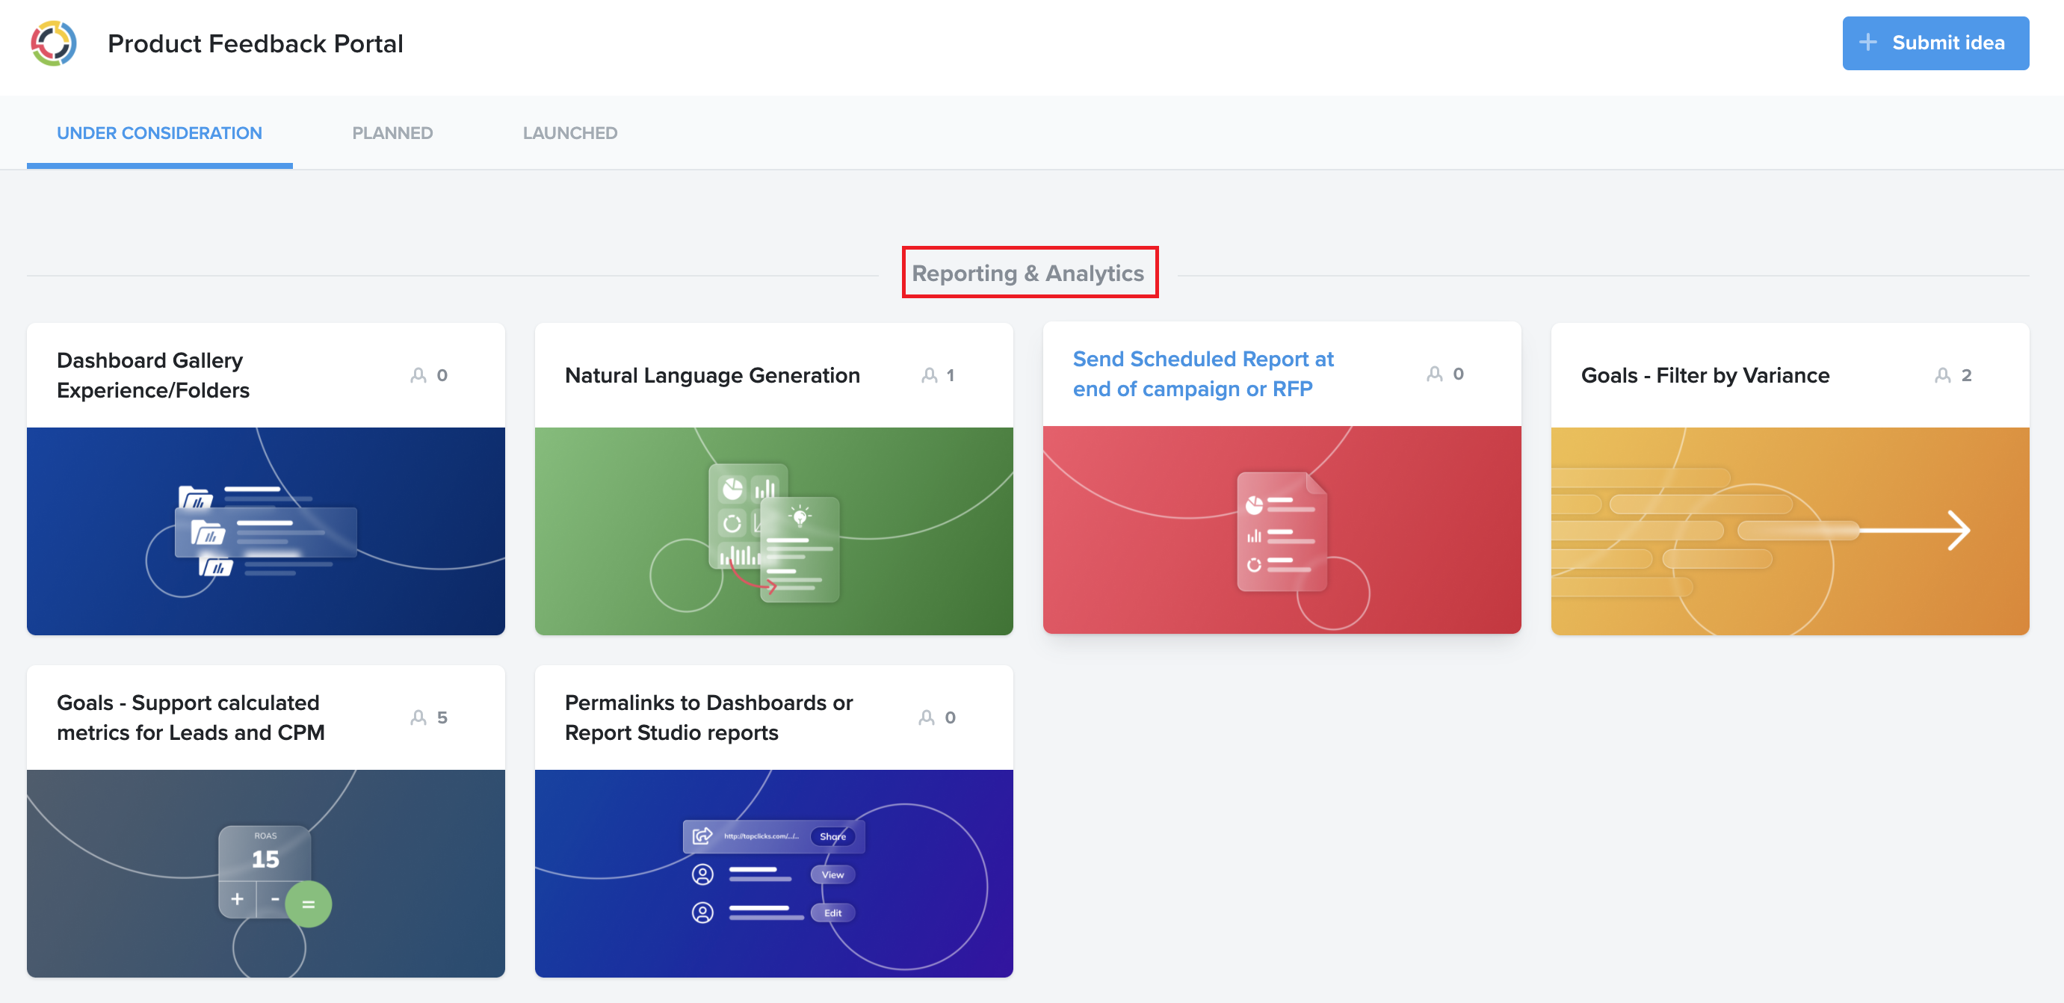
Task: Open Dashboard Gallery Experience/Folders idea title
Action: (153, 375)
